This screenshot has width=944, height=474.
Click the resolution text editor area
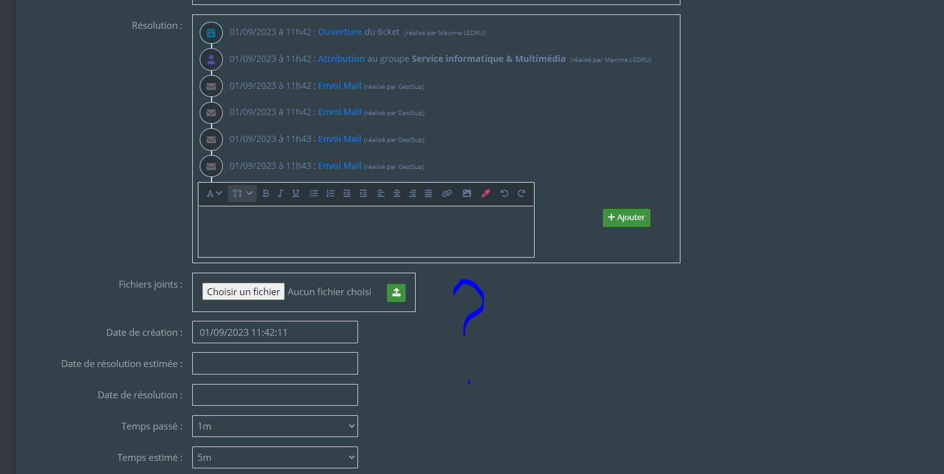366,231
